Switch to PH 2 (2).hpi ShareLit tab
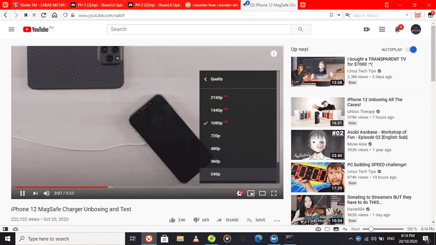Image resolution: width=436 pixels, height=245 pixels. point(154,5)
